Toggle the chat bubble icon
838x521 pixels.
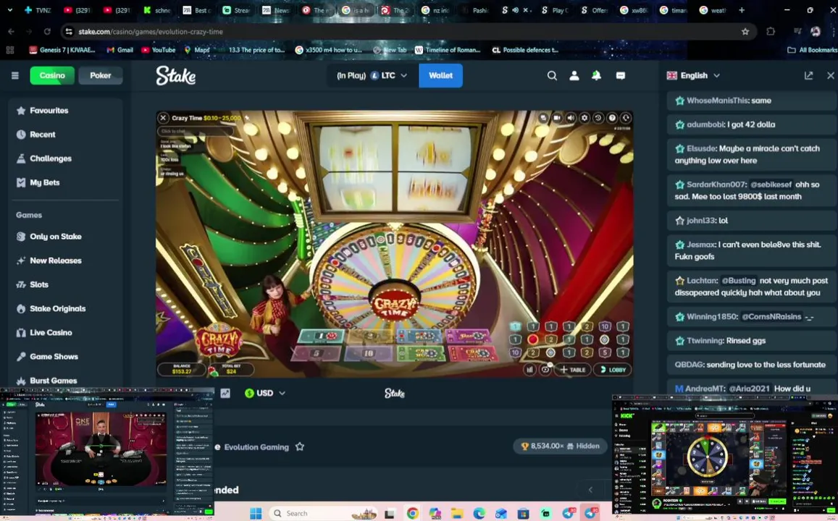click(x=621, y=75)
